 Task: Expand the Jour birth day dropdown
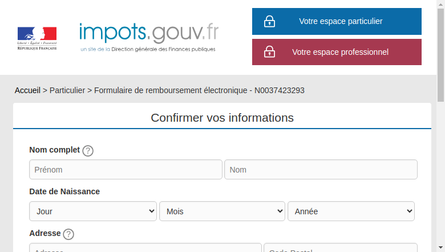[93, 211]
